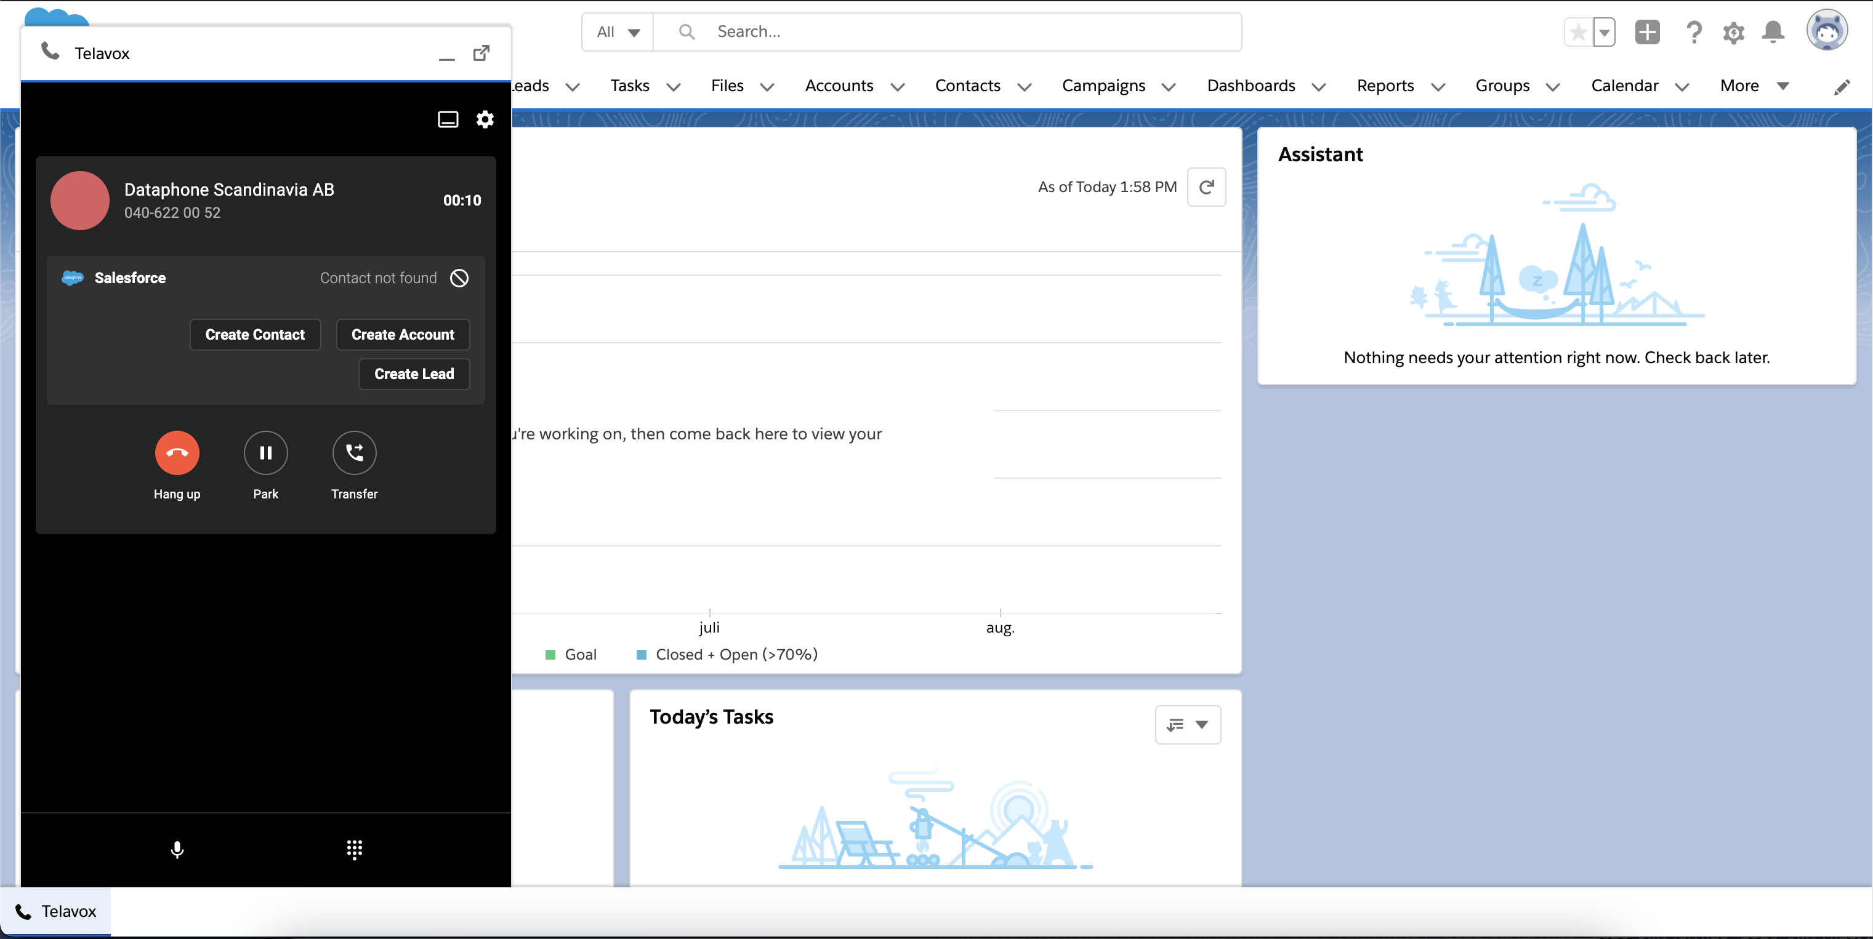1873x939 pixels.
Task: Create an Account for Dataphone Scandinavia AB
Action: click(x=403, y=334)
